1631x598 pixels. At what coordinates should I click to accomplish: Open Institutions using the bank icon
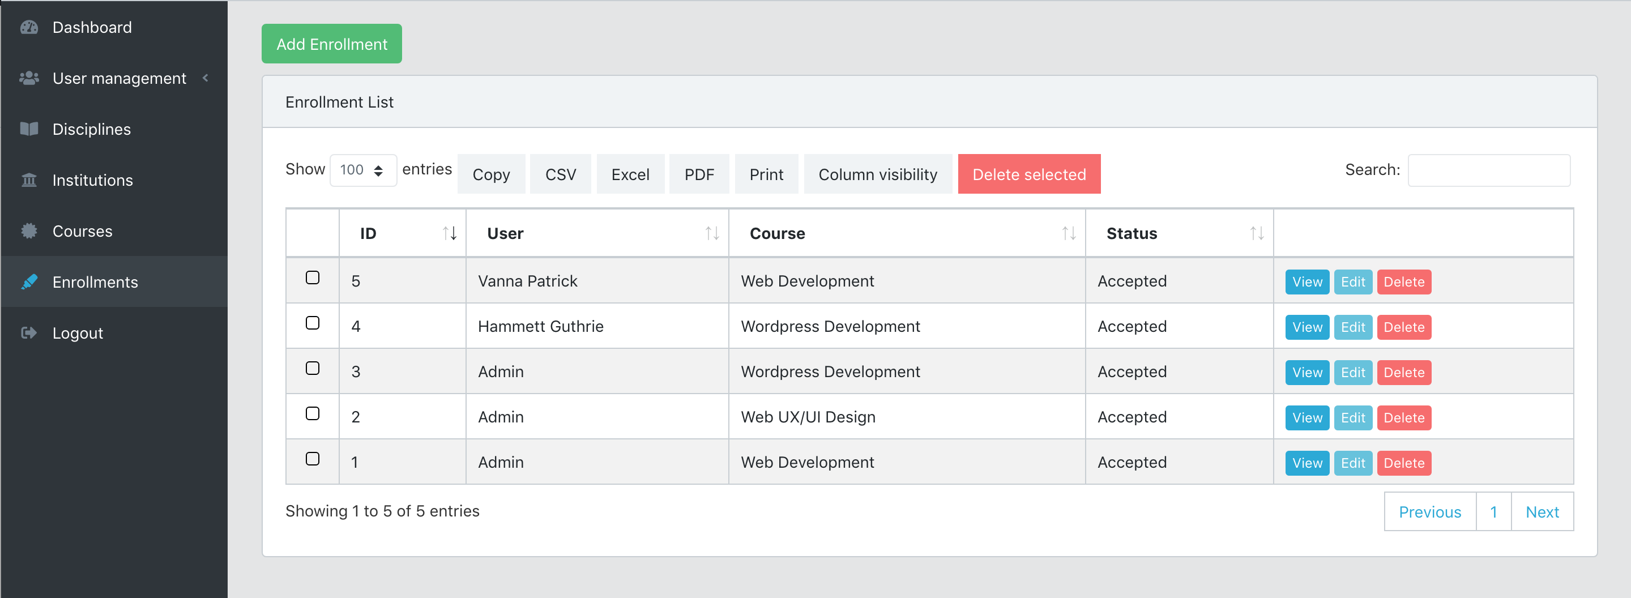(x=29, y=180)
